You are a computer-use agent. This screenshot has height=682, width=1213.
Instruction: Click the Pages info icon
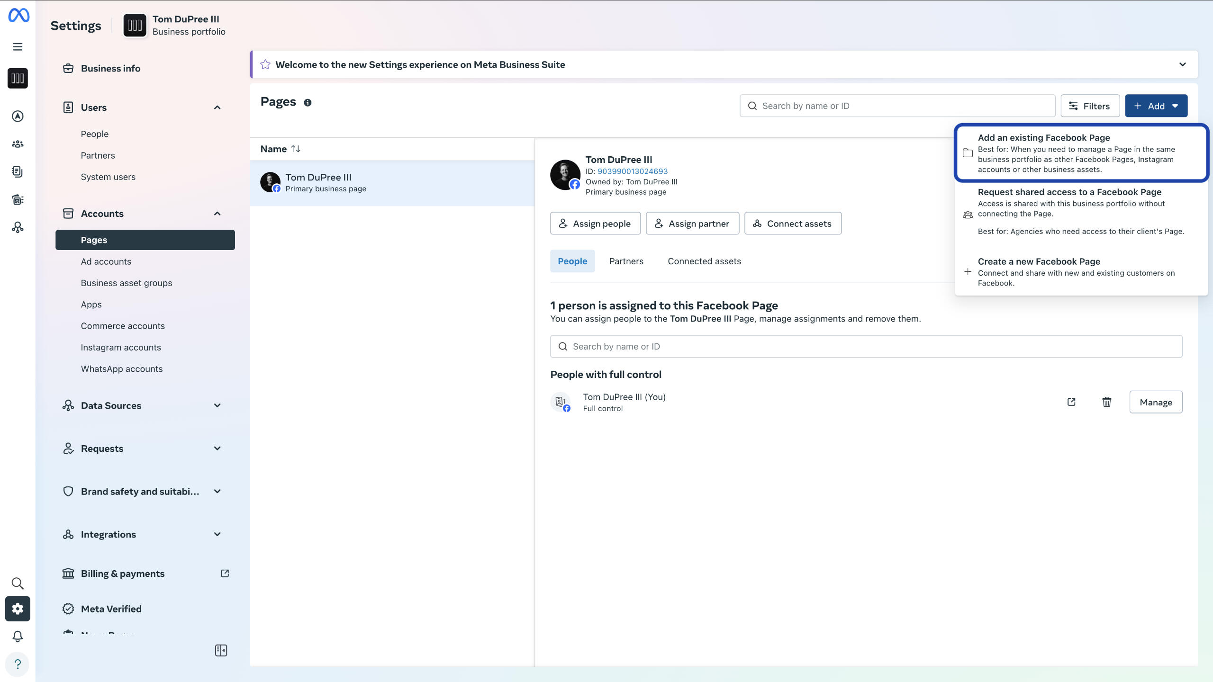[308, 103]
